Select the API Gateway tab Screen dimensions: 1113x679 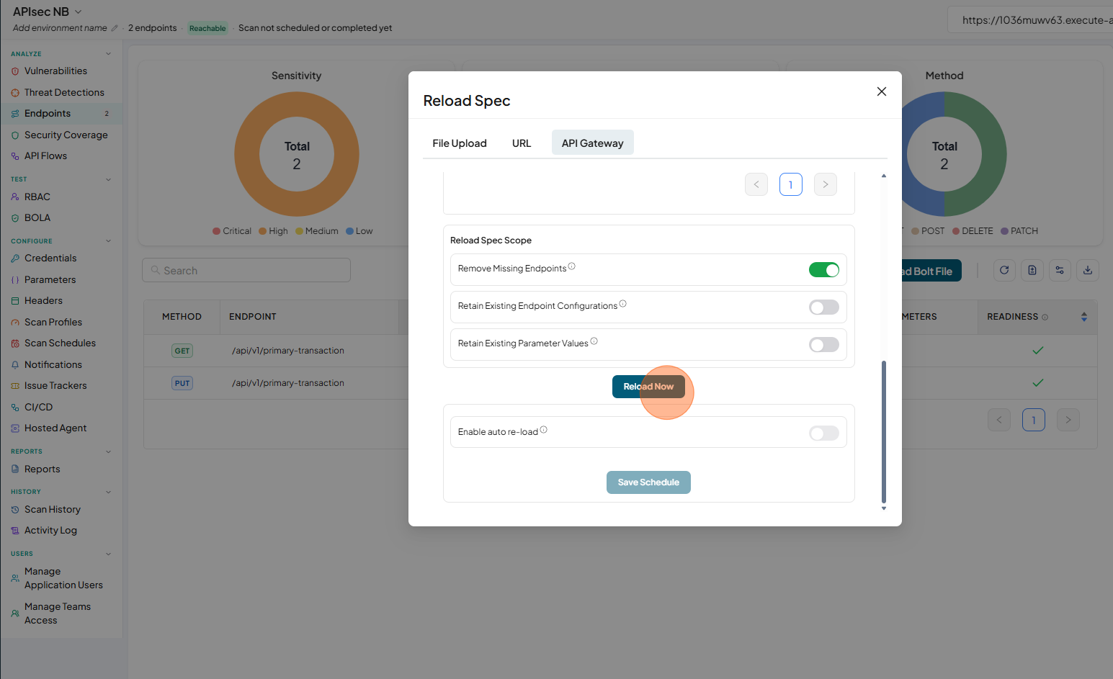593,143
